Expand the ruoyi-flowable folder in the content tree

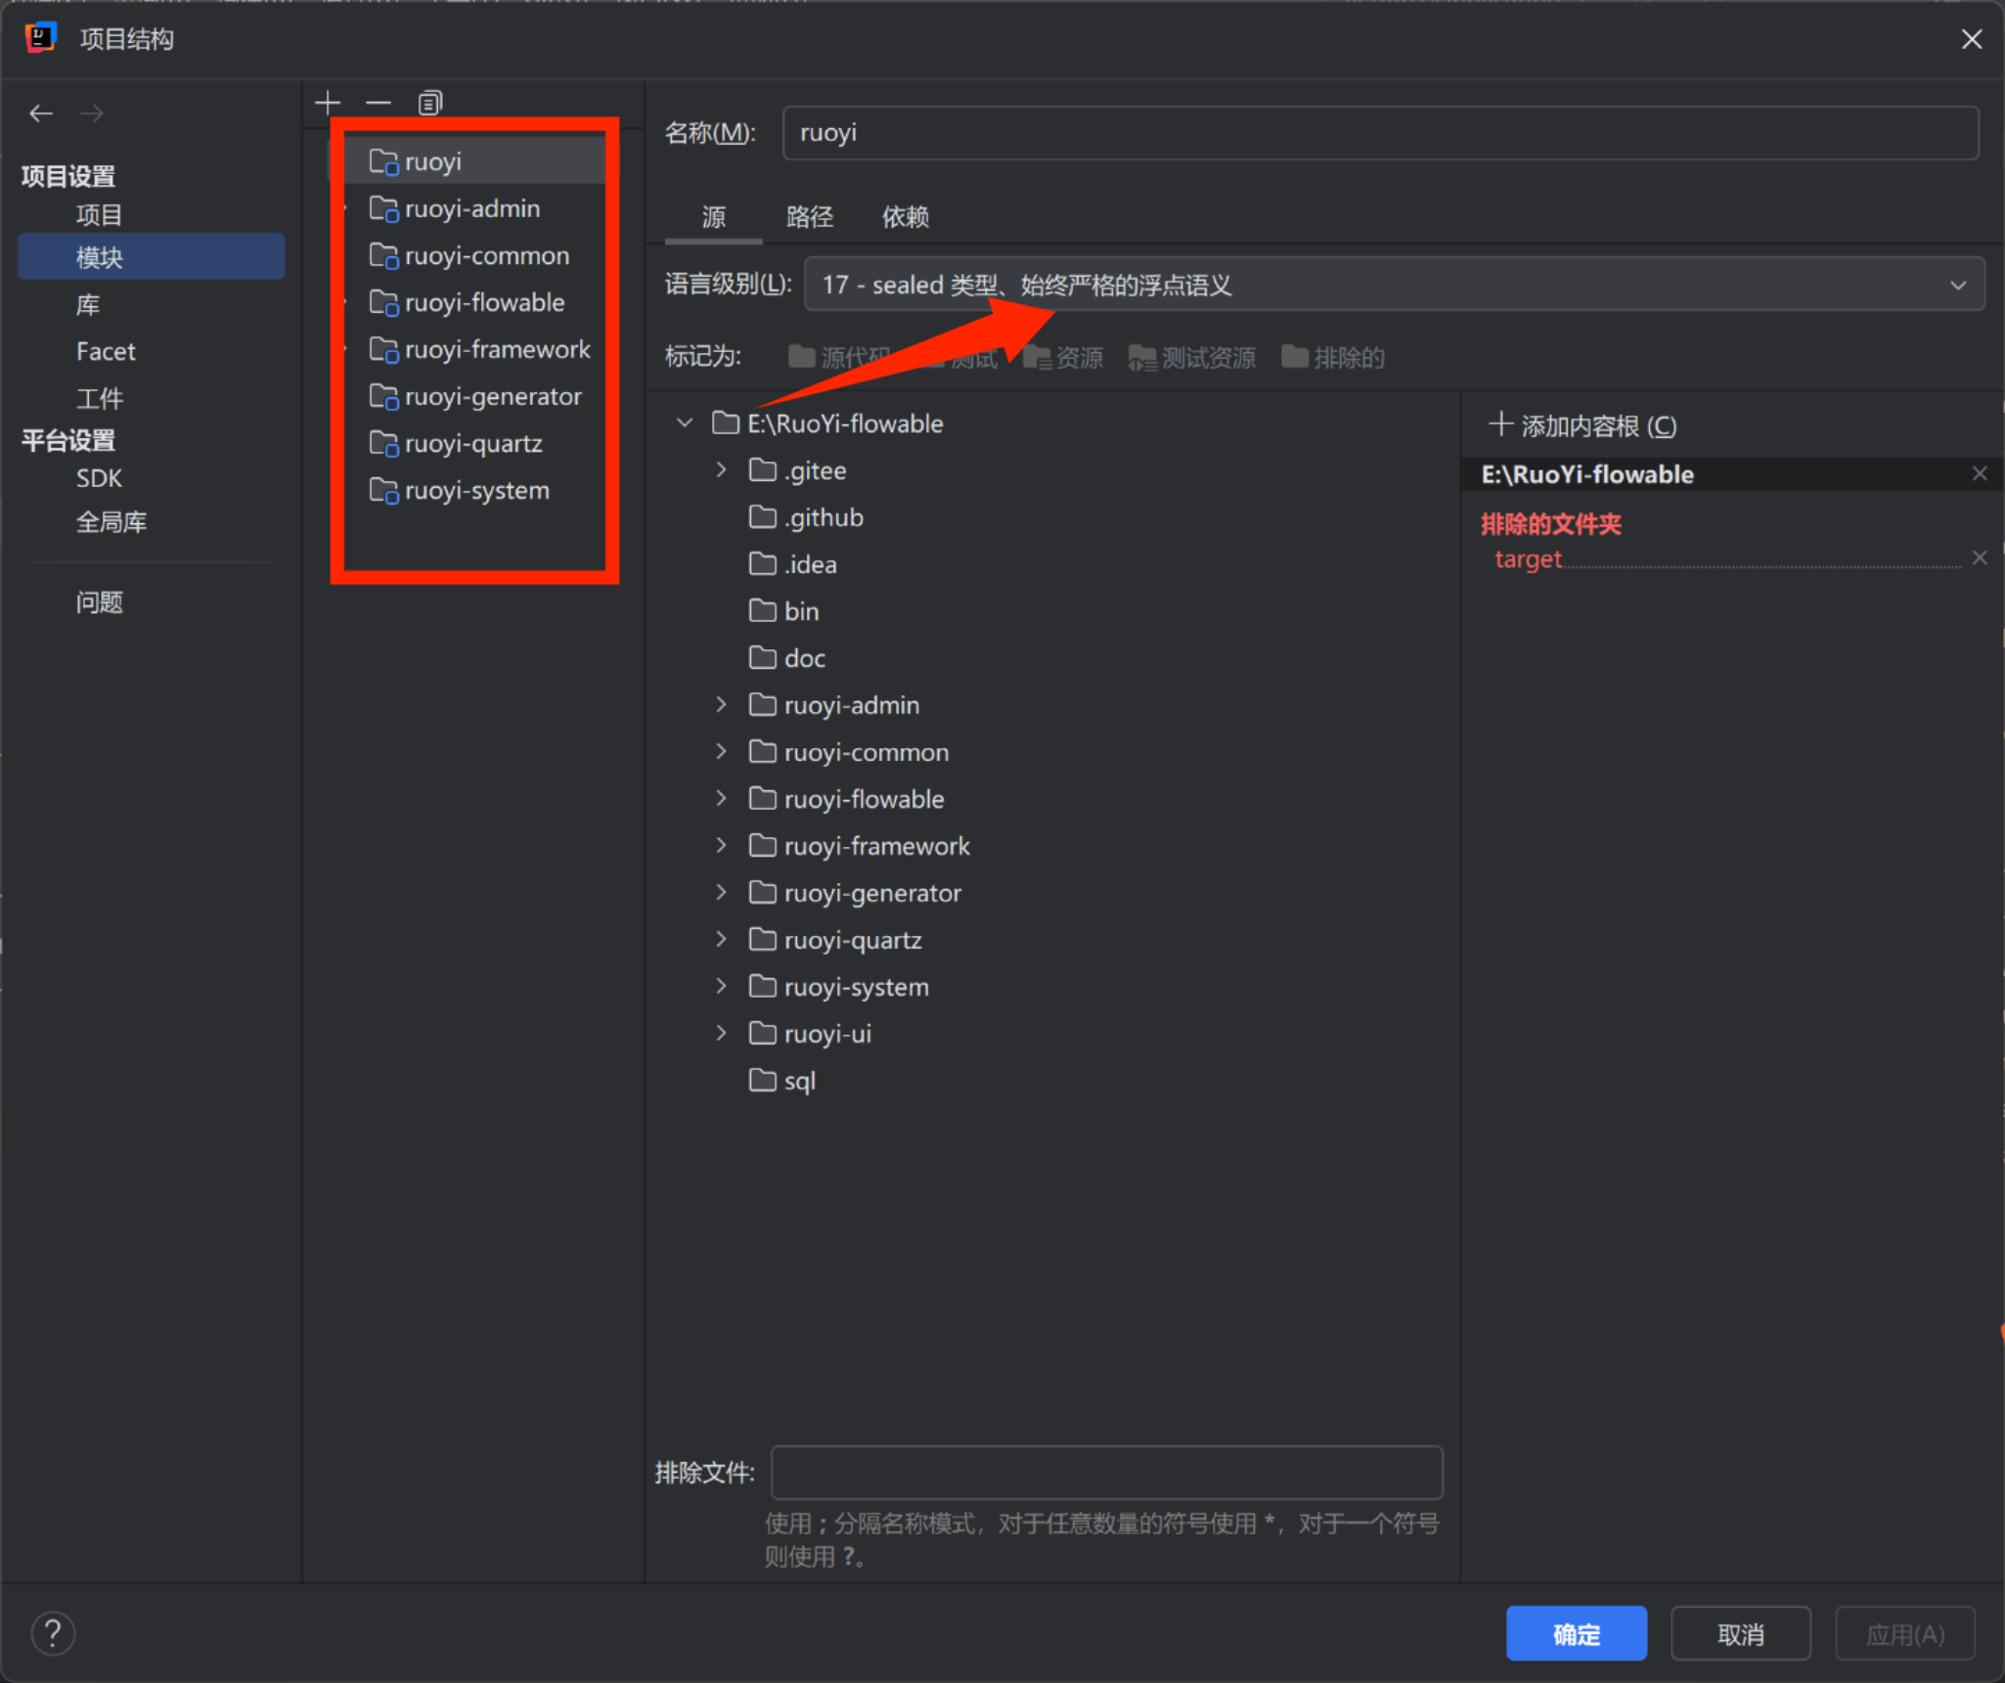point(722,798)
